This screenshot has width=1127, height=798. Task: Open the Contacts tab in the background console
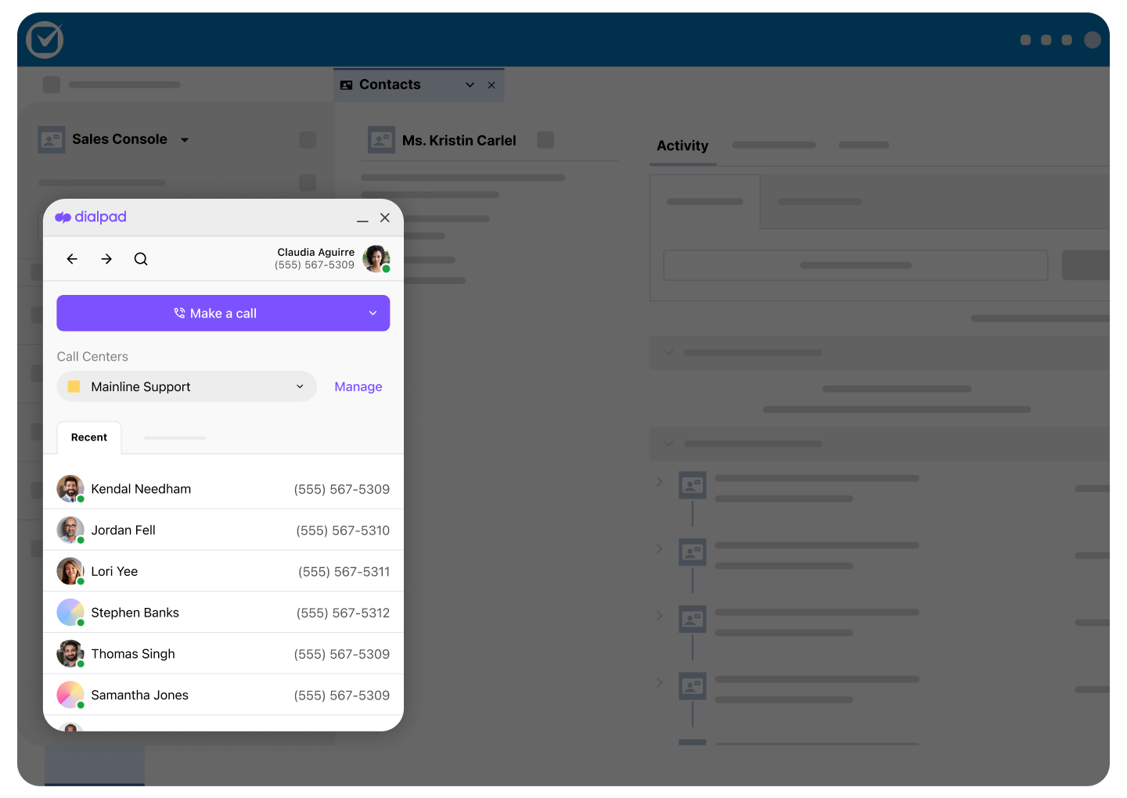(419, 84)
